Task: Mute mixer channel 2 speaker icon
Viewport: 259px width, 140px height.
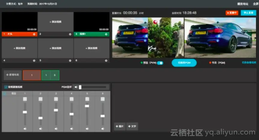Action: [40, 129]
